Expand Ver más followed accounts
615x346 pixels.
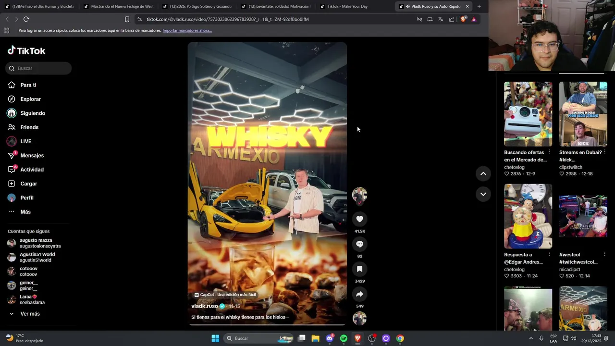[24, 314]
